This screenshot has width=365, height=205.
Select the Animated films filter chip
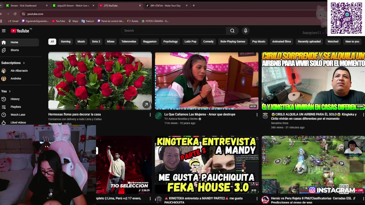(x=281, y=42)
